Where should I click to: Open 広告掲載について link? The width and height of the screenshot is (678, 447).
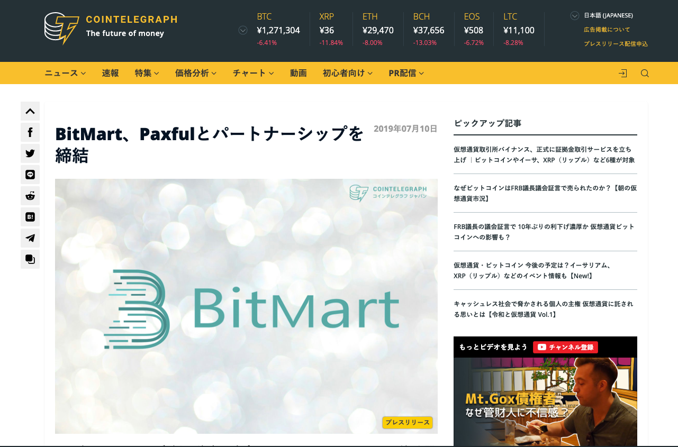pyautogui.click(x=607, y=30)
